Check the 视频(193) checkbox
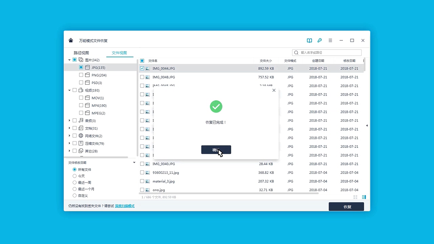434x244 pixels. [75, 90]
